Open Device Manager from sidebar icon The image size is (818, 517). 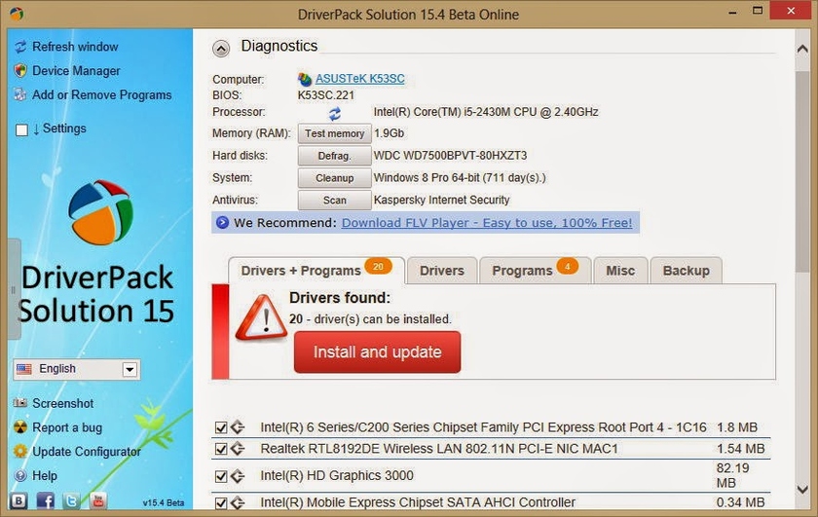[20, 71]
